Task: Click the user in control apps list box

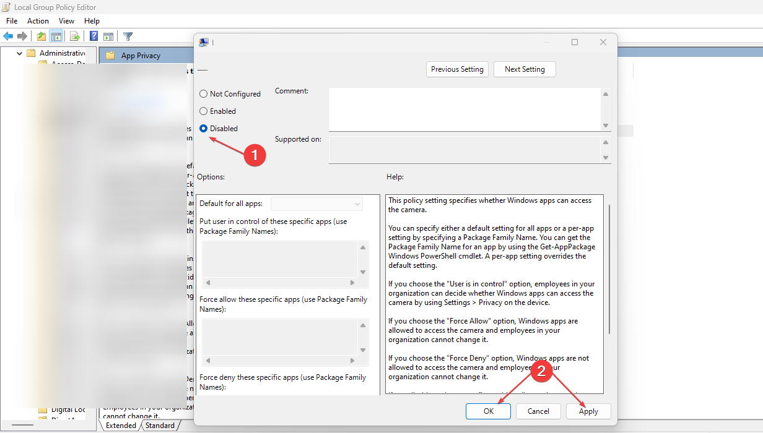Action: pos(280,259)
